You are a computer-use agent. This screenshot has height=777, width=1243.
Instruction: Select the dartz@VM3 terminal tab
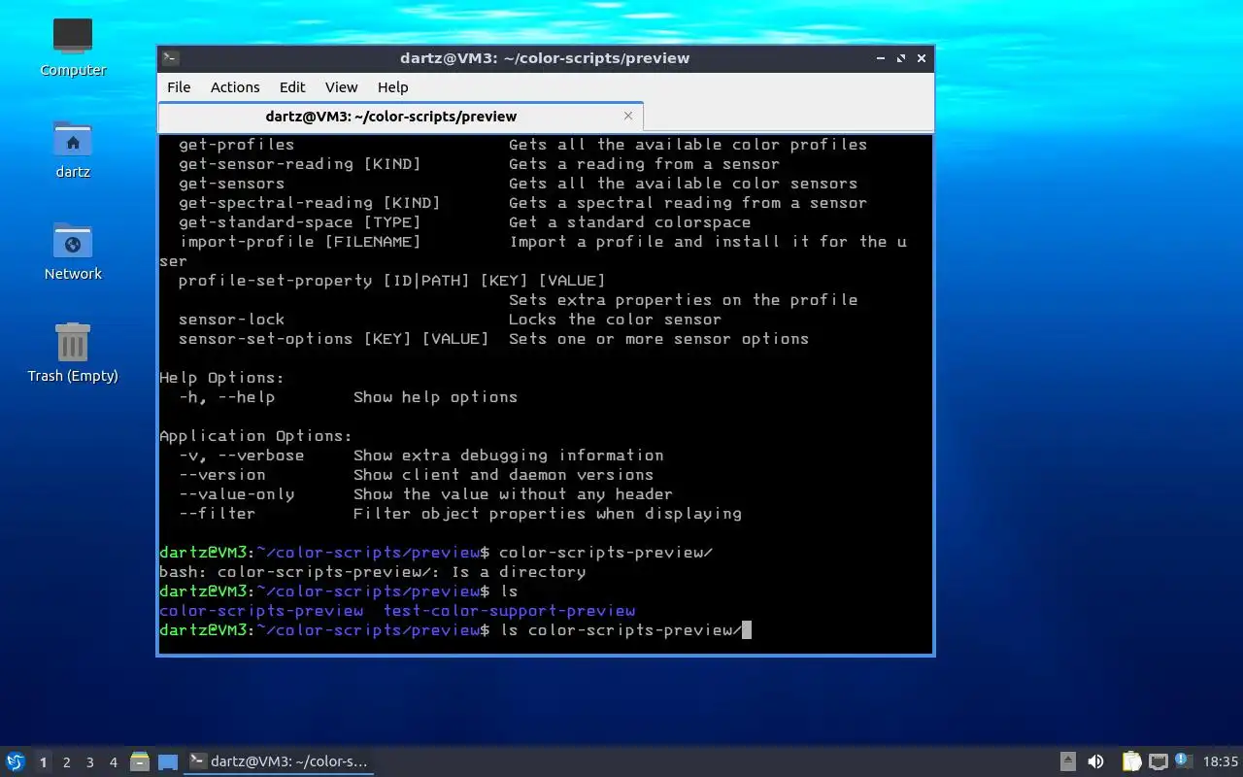point(400,117)
